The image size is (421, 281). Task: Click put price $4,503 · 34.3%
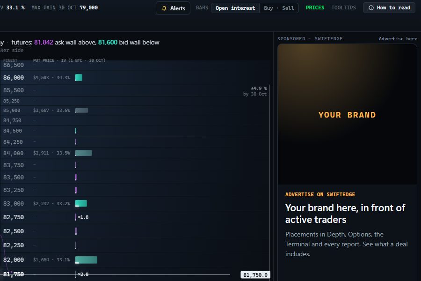click(x=51, y=77)
